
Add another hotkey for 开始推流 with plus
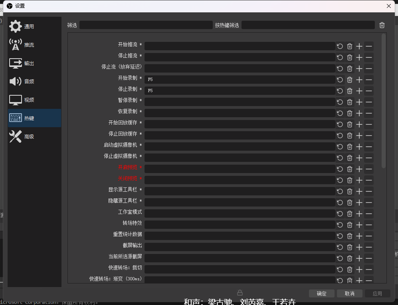pos(359,46)
